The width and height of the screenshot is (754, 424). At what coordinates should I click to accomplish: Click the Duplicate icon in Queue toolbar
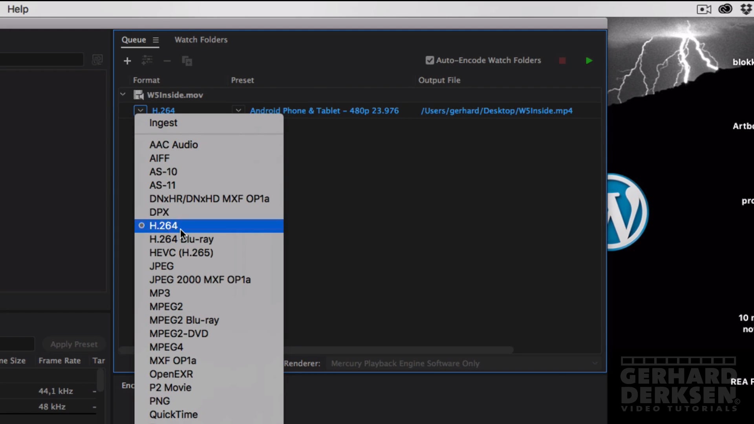point(187,61)
